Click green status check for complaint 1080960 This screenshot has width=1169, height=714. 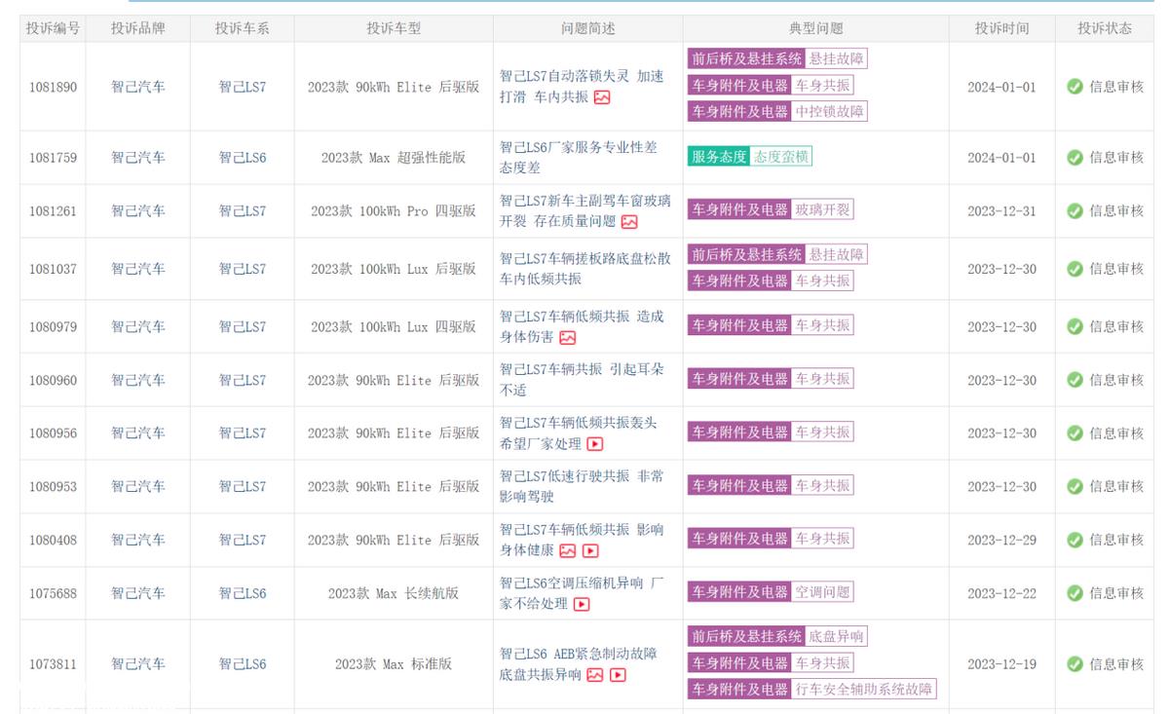coord(1075,380)
